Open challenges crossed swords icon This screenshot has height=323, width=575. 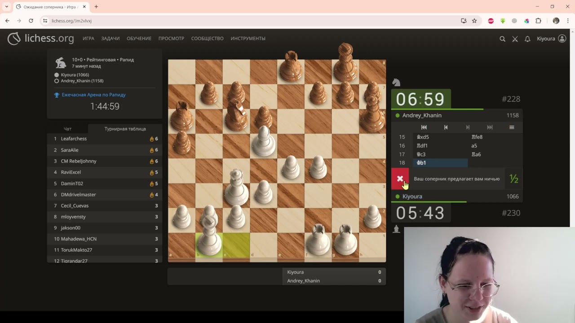[x=515, y=39]
